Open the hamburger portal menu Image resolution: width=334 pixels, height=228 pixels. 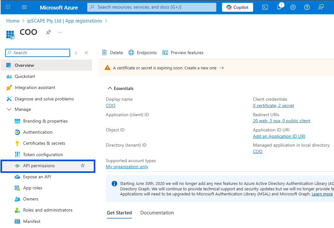tap(24, 7)
